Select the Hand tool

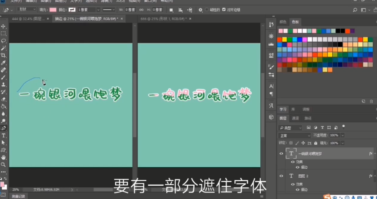pos(3,157)
